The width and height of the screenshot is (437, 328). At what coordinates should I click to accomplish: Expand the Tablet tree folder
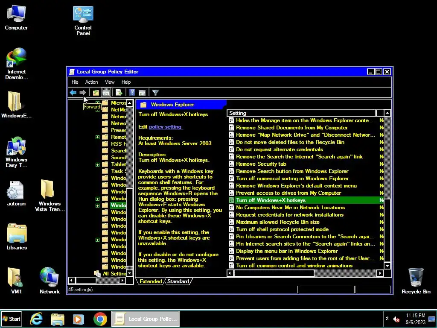click(97, 164)
